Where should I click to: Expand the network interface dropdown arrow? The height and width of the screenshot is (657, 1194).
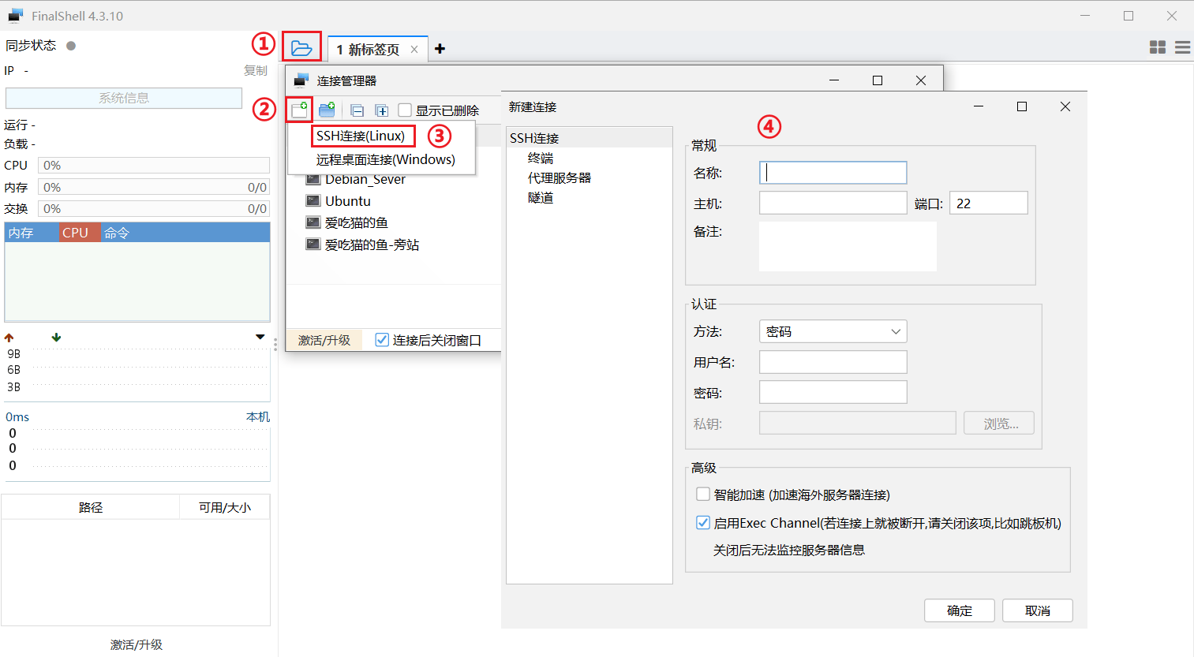[x=260, y=337]
